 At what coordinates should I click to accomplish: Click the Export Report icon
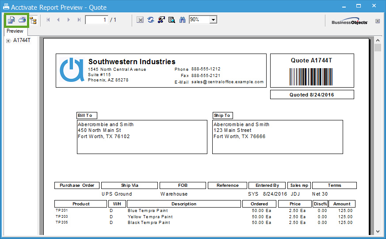(11, 20)
